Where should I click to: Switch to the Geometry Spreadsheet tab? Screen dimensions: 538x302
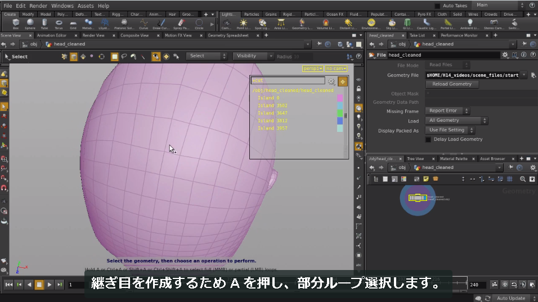228,35
